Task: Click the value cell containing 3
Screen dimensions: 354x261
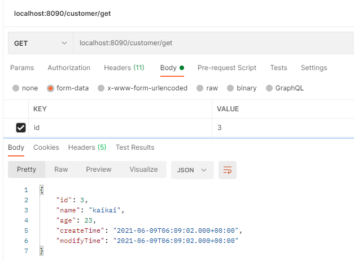Action: (283, 128)
